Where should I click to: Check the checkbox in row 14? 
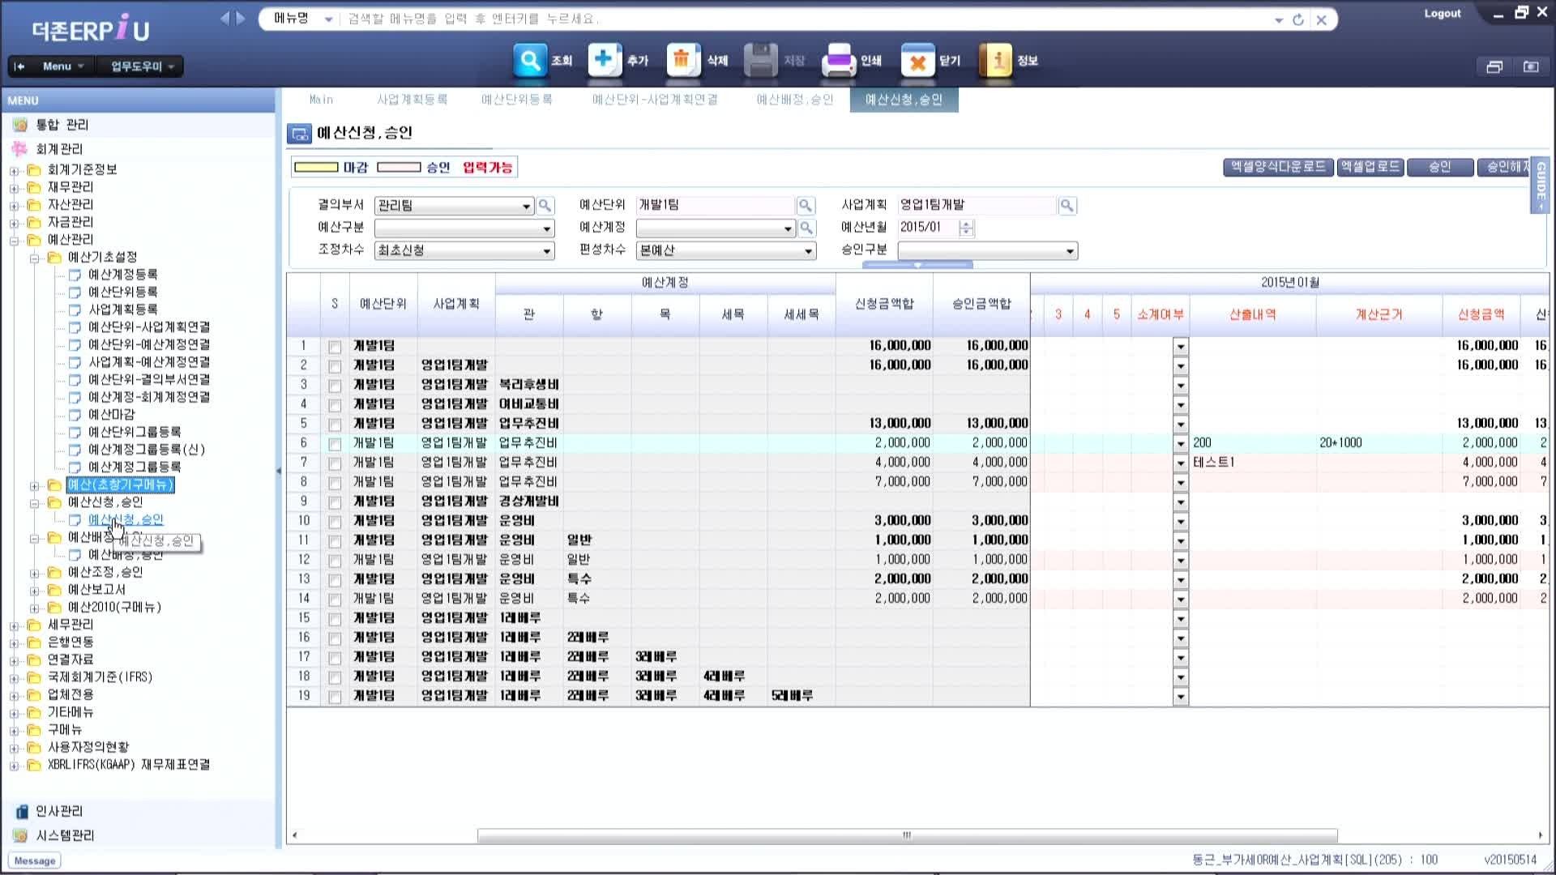click(x=335, y=600)
